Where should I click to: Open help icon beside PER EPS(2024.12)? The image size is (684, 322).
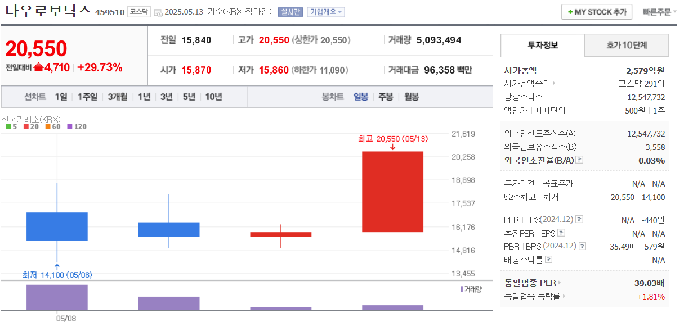point(579,220)
